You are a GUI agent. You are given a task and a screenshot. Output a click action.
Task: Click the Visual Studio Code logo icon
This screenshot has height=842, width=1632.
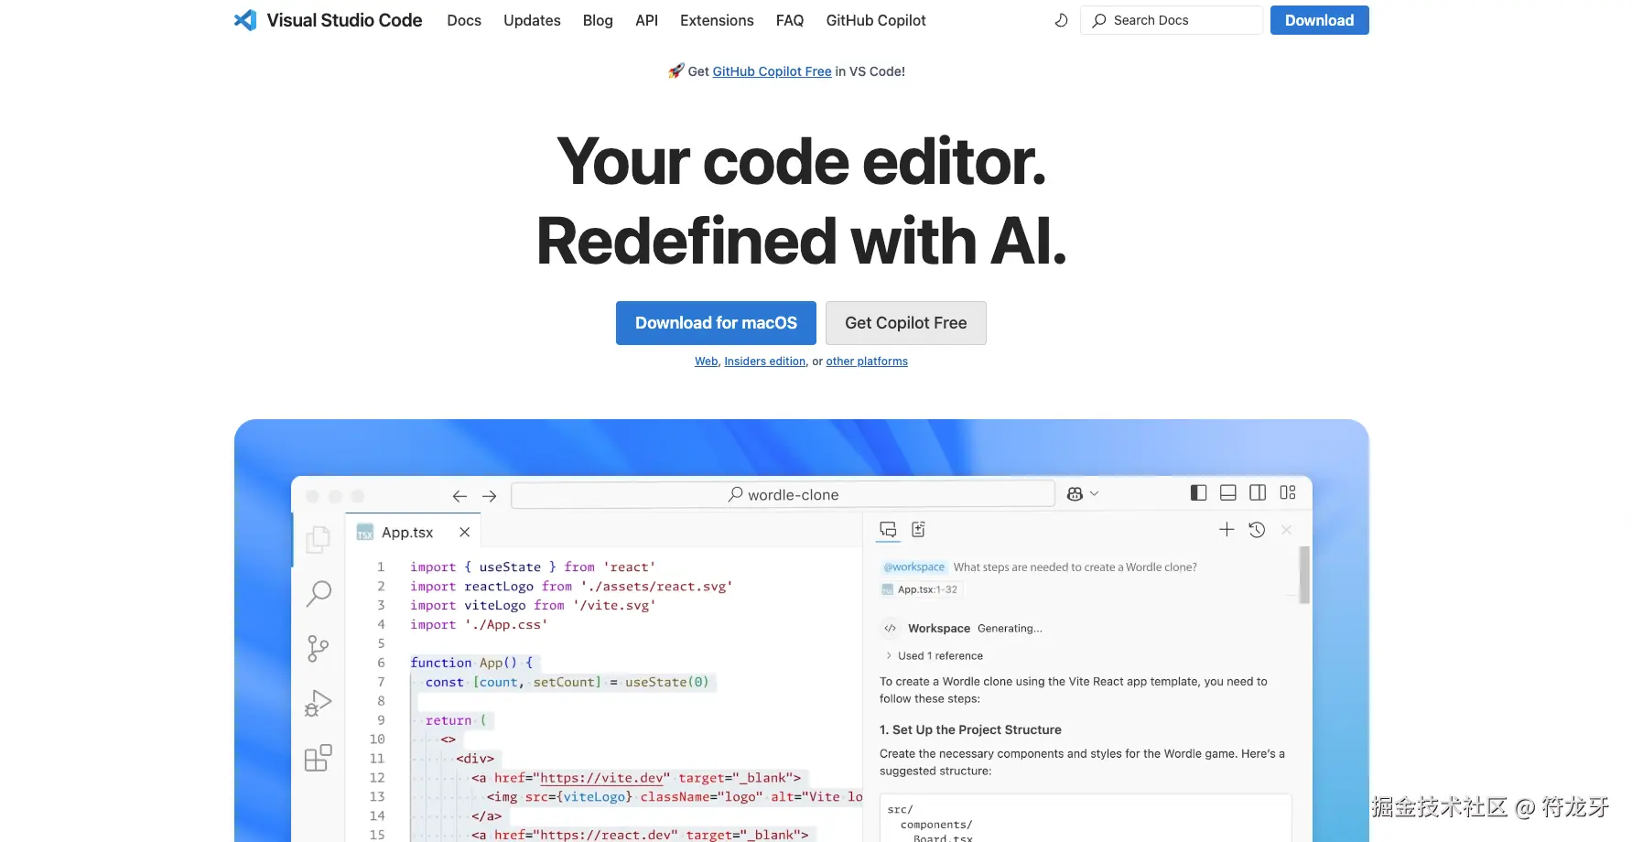point(245,20)
